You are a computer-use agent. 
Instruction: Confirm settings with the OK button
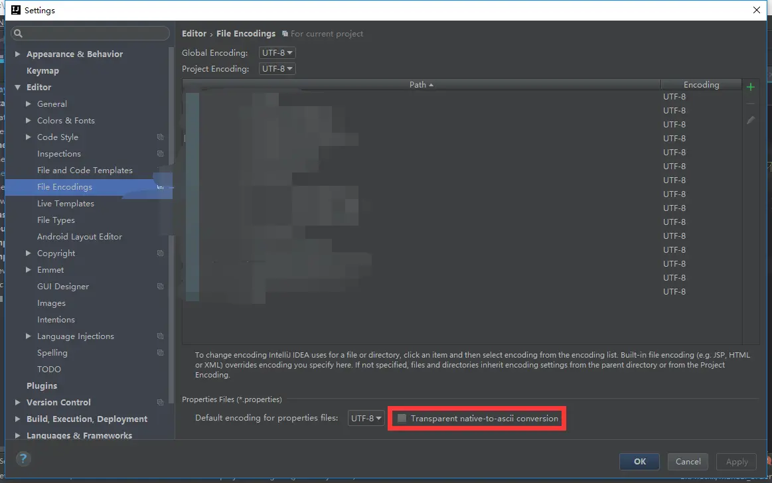[639, 461]
